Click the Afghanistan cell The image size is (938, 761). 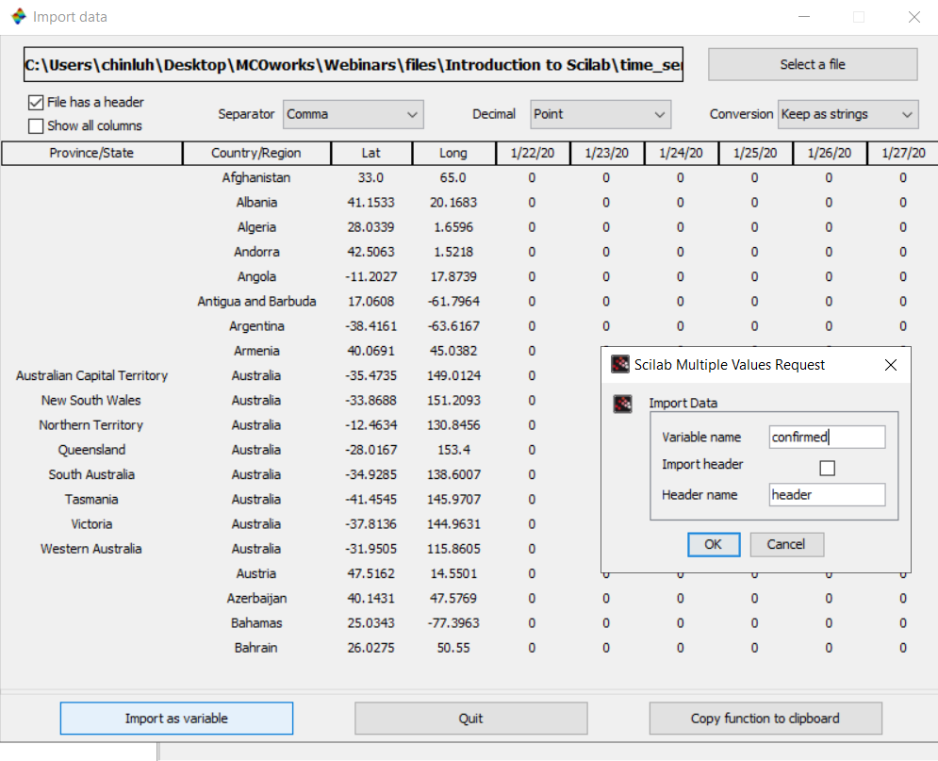coord(256,177)
